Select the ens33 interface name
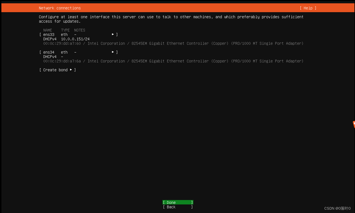This screenshot has width=355, height=213. coord(49,35)
